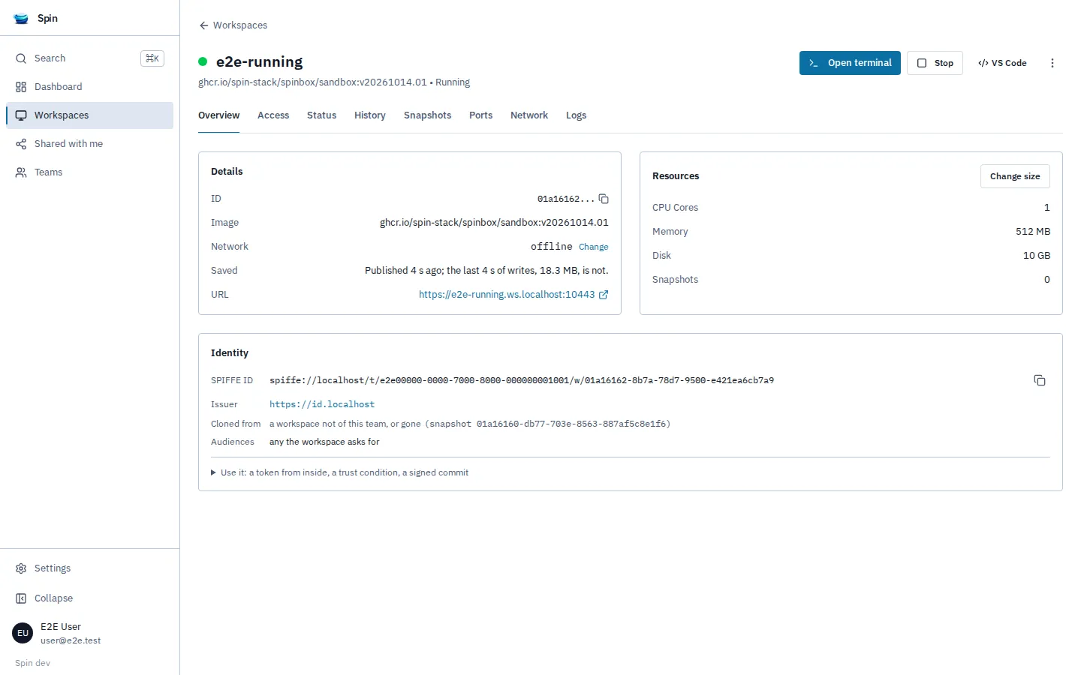Switch to the Access tab
This screenshot has width=1081, height=675.
click(x=273, y=115)
